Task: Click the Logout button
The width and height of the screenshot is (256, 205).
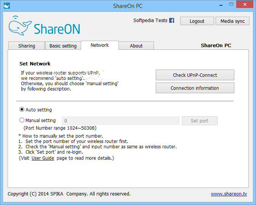Action: point(197,21)
